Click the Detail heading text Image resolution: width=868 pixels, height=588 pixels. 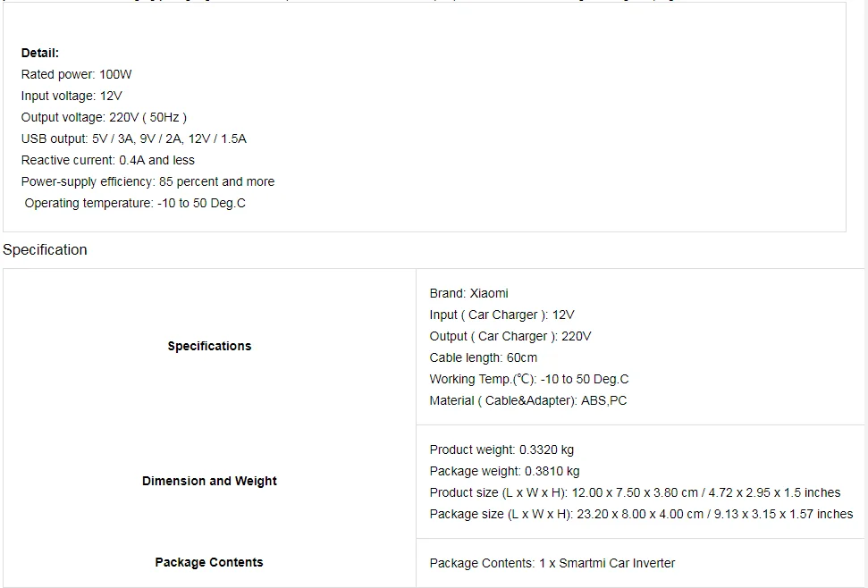tap(40, 53)
